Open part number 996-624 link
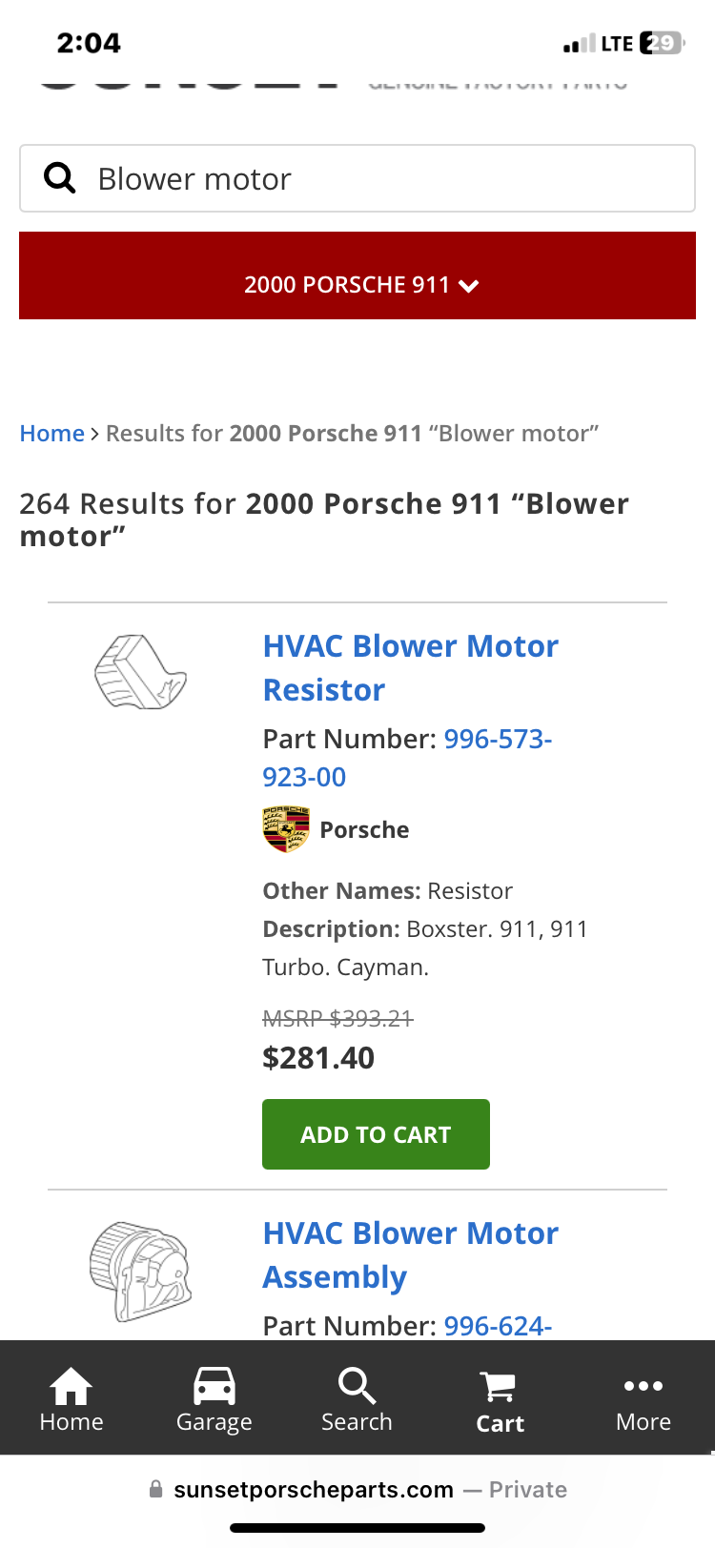Viewport: 715px width, 1548px height. click(x=498, y=1325)
